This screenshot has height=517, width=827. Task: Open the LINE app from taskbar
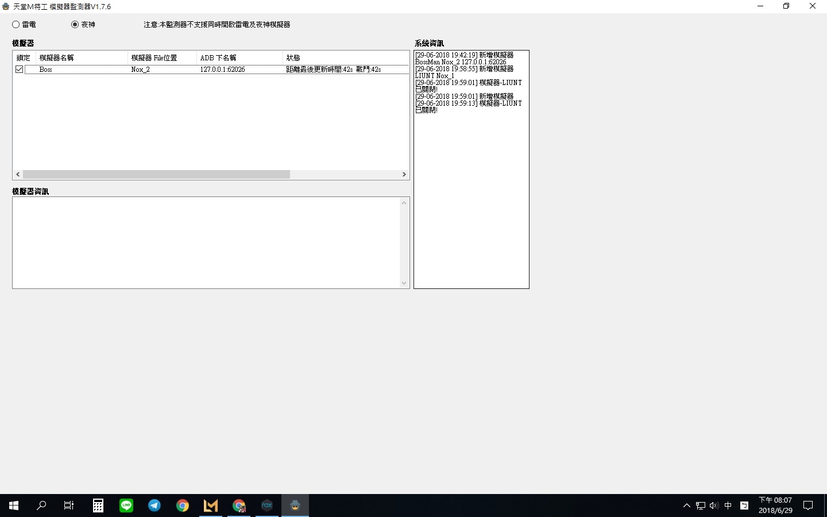[126, 506]
